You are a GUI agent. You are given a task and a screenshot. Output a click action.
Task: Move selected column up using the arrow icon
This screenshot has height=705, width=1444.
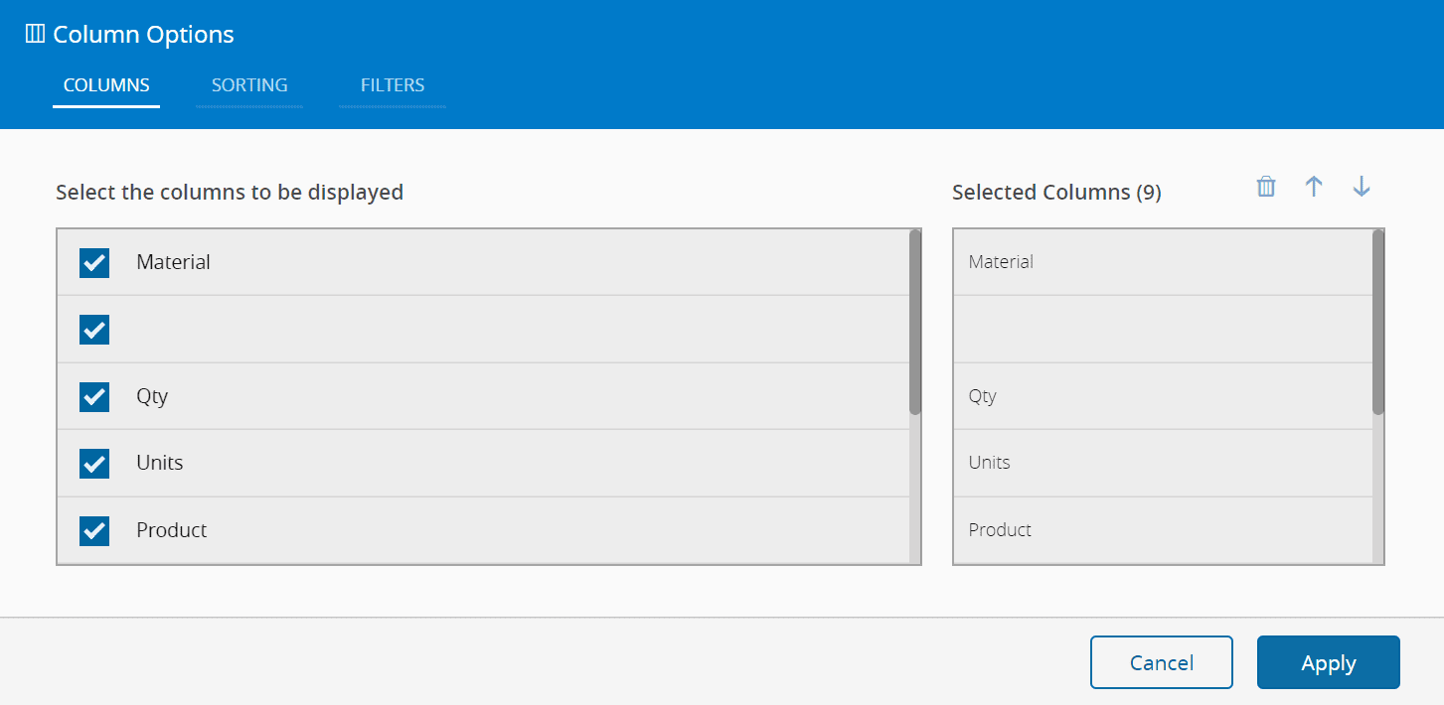point(1313,187)
